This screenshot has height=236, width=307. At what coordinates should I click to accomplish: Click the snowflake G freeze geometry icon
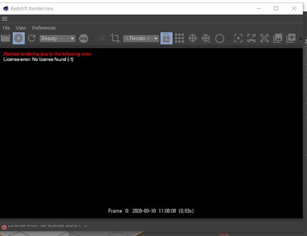coord(206,38)
